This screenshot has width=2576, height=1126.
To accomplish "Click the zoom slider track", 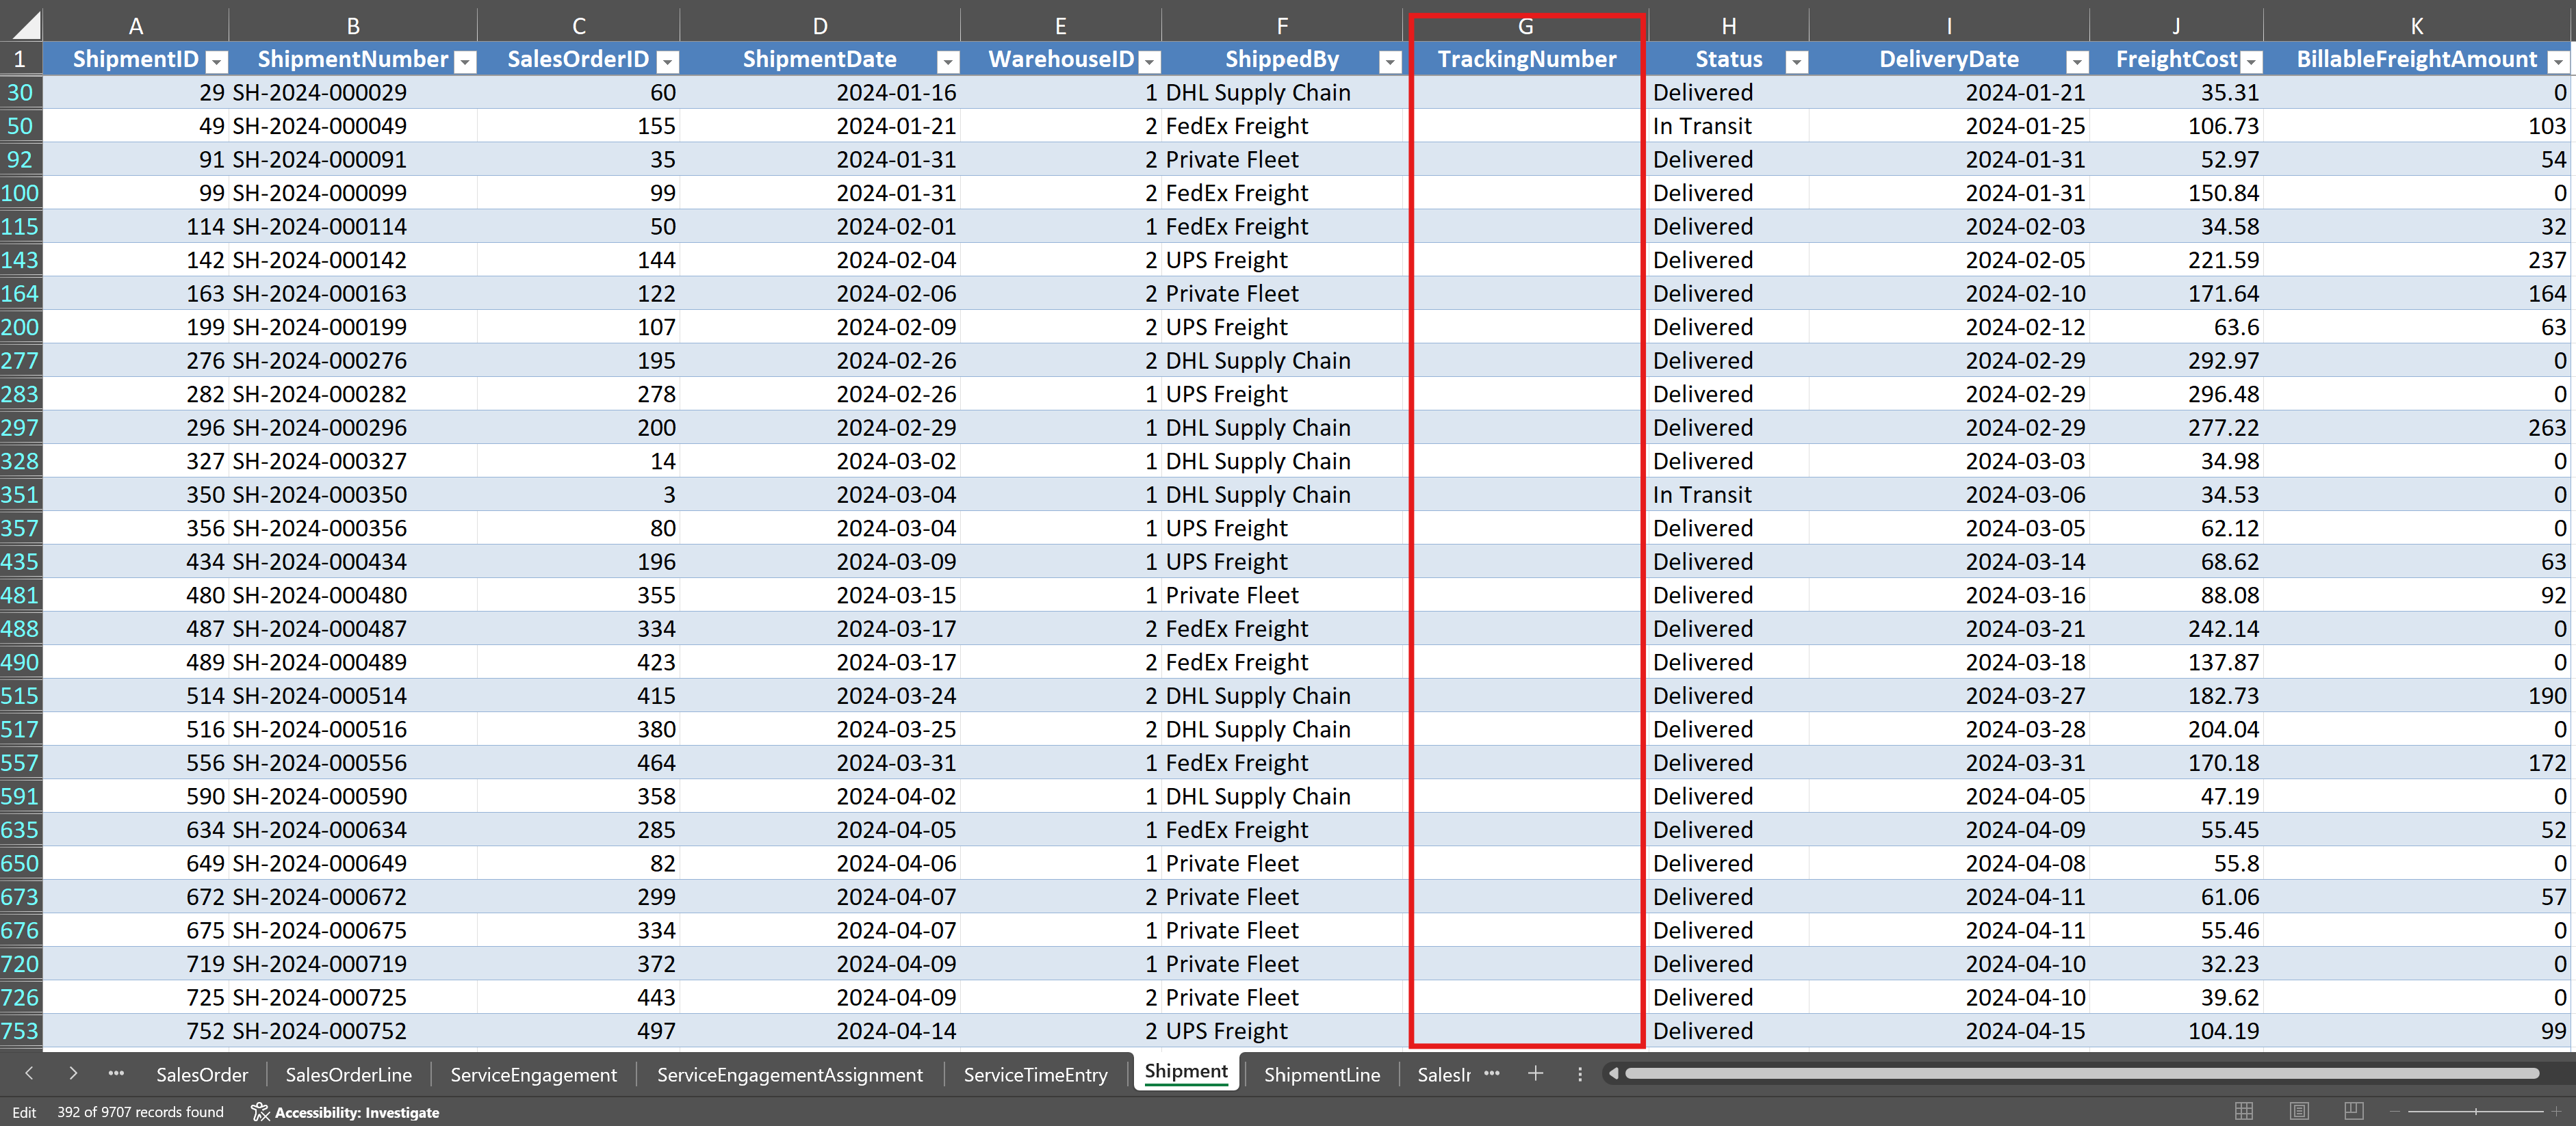I will point(2475,1111).
